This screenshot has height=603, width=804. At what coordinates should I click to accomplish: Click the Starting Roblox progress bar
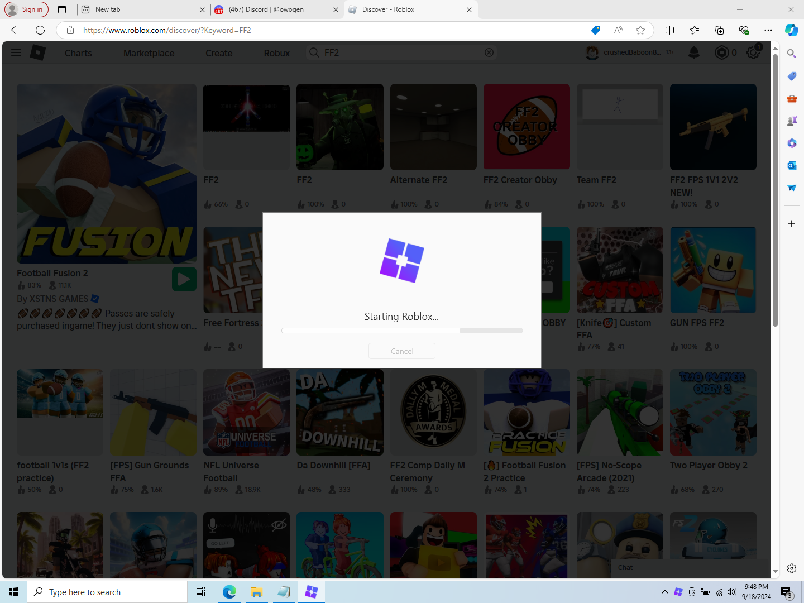(402, 331)
